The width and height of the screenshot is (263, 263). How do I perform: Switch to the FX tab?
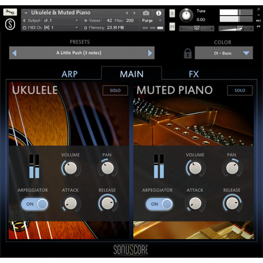click(x=194, y=74)
